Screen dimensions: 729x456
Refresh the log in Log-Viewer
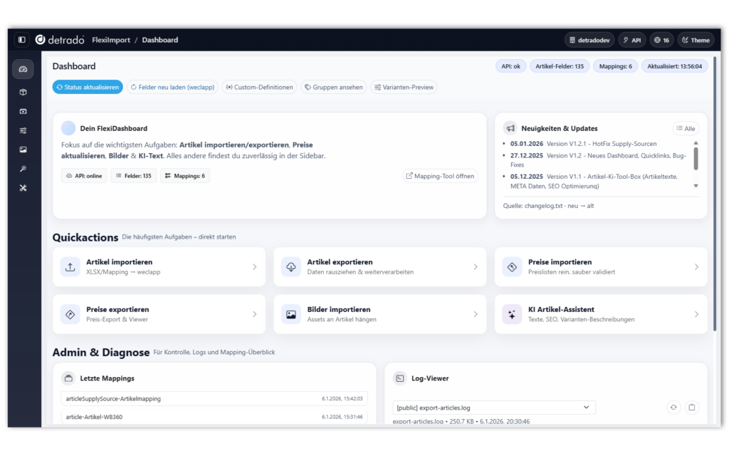673,408
